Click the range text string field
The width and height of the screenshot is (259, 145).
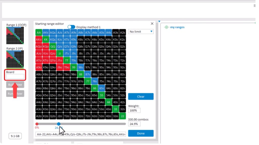tap(81, 134)
